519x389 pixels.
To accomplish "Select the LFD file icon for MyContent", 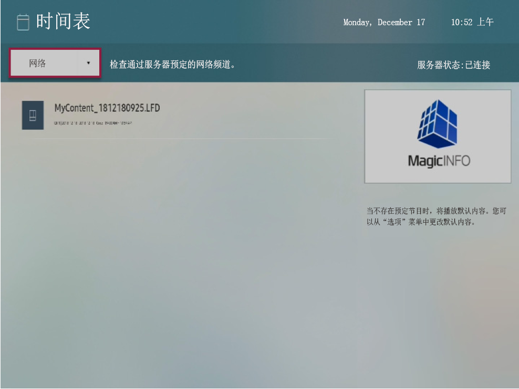I will [33, 115].
